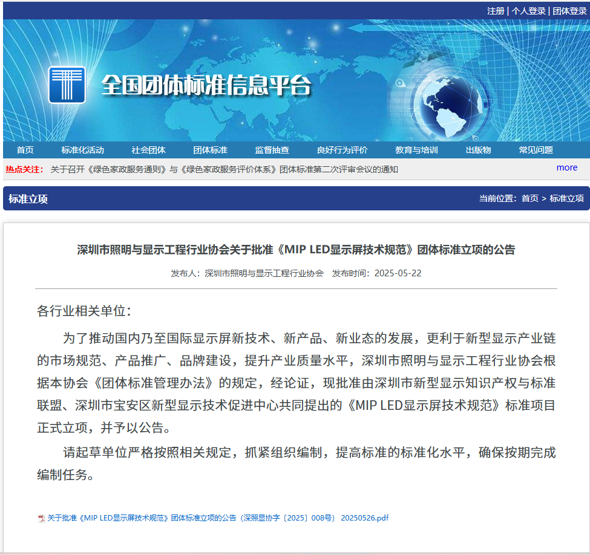The width and height of the screenshot is (590, 555).
Task: Open the 个人登录 link
Action: coord(528,11)
